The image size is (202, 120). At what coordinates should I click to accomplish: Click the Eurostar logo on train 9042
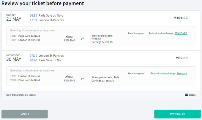69,77
